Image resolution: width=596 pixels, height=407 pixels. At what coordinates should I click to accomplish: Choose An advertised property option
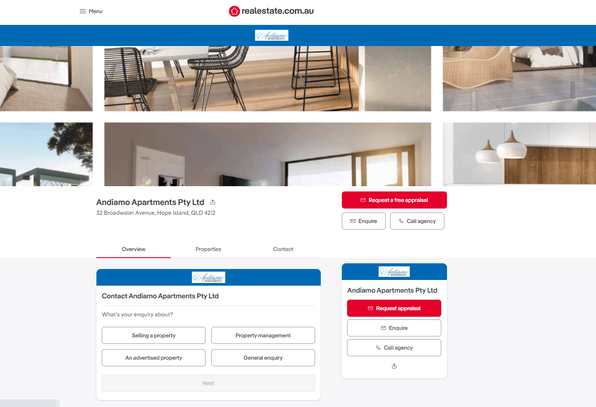153,358
